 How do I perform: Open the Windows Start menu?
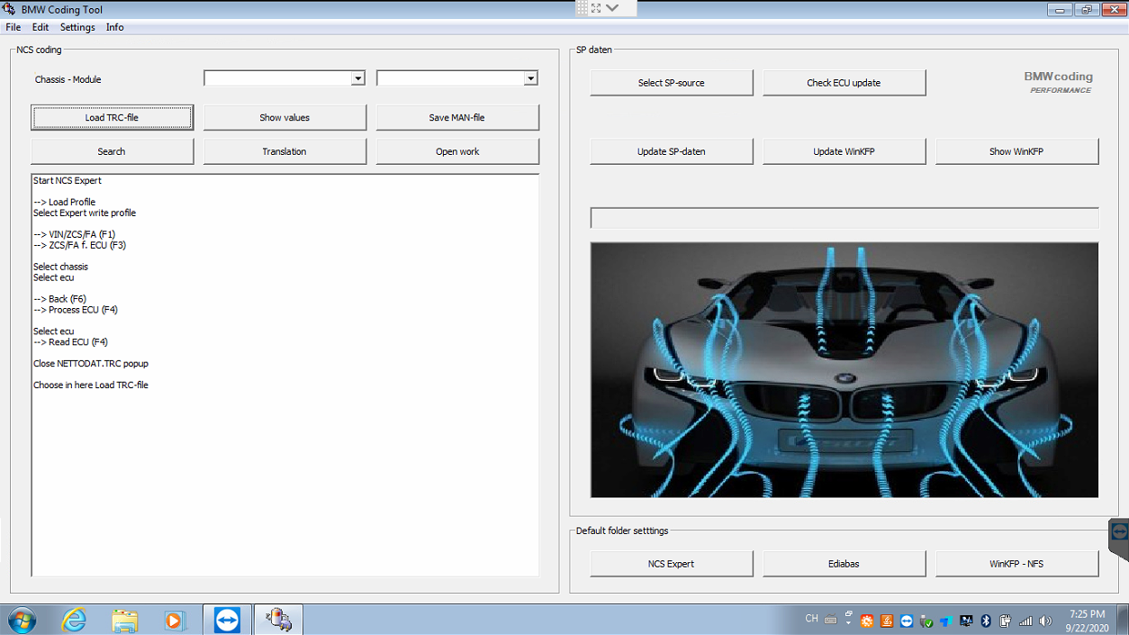[22, 620]
